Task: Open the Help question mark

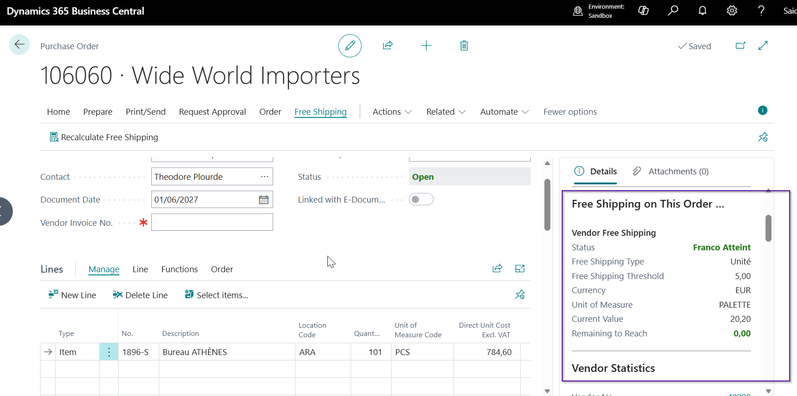Action: 761,10
